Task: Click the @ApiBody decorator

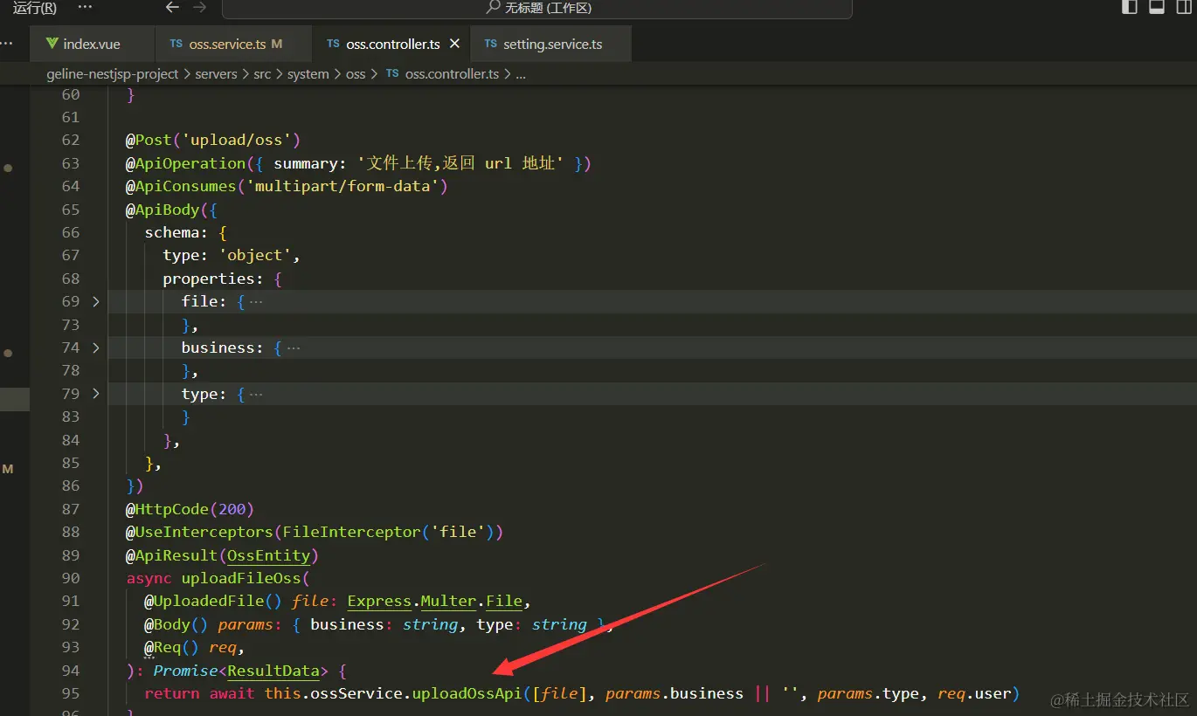Action: [163, 210]
